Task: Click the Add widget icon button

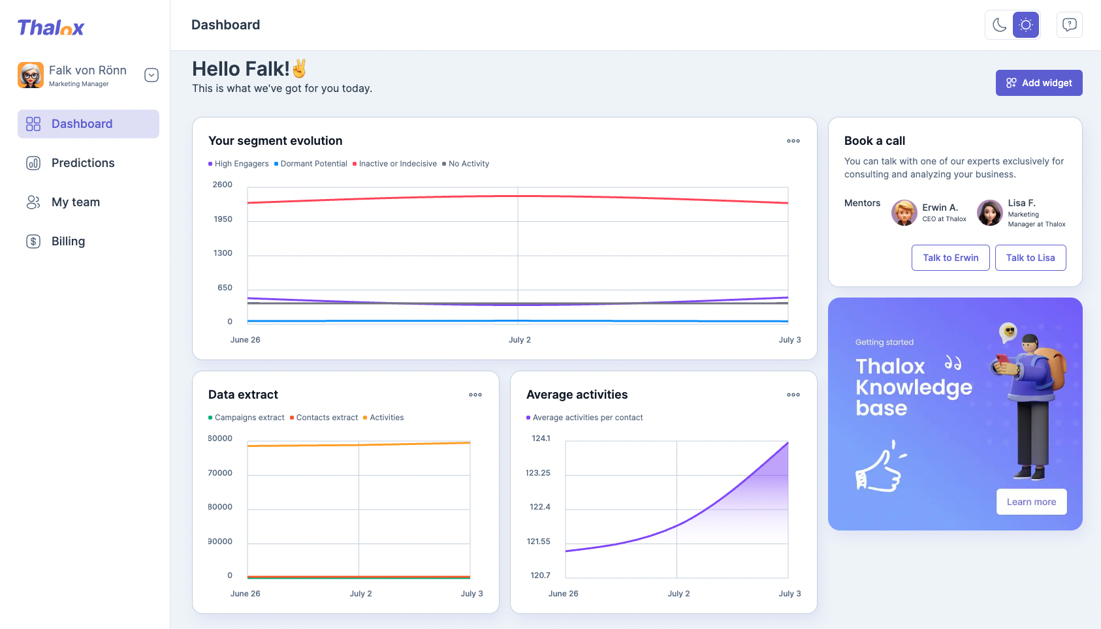Action: point(1011,83)
